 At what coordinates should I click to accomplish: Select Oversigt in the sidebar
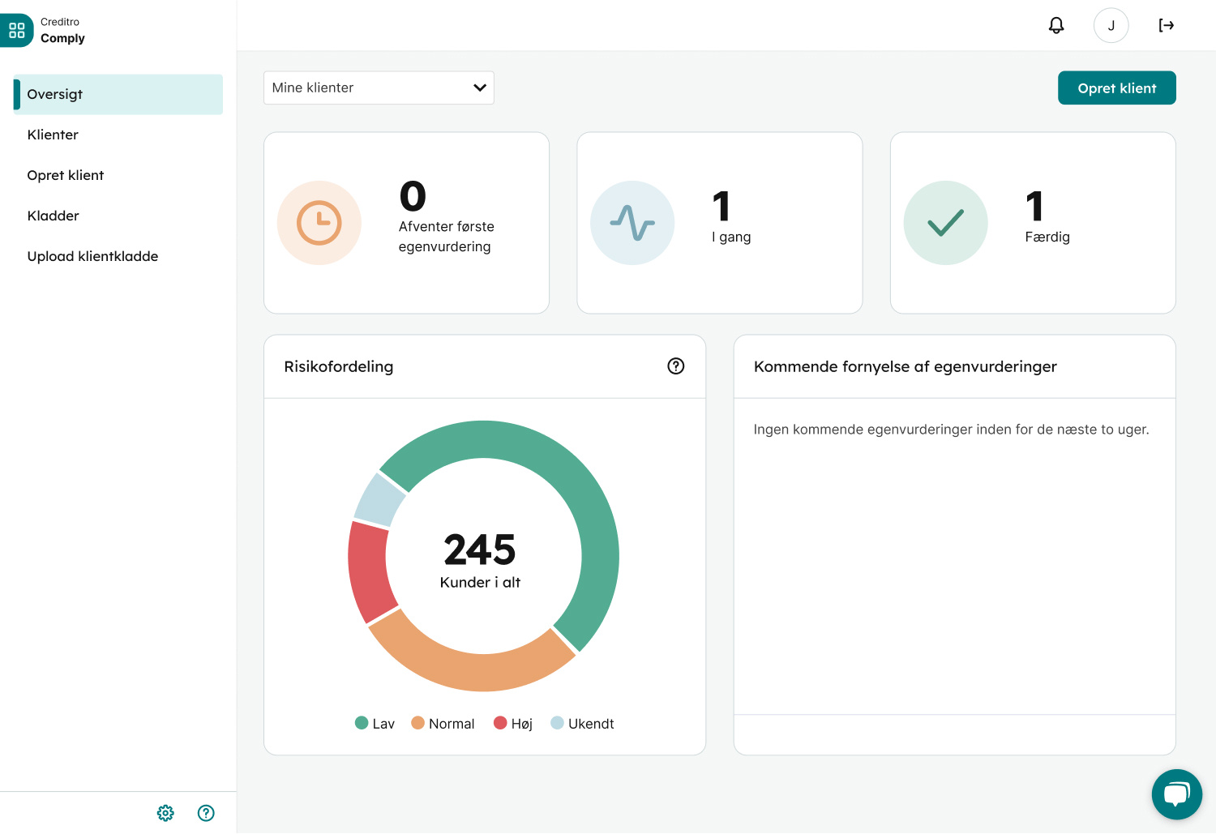118,94
